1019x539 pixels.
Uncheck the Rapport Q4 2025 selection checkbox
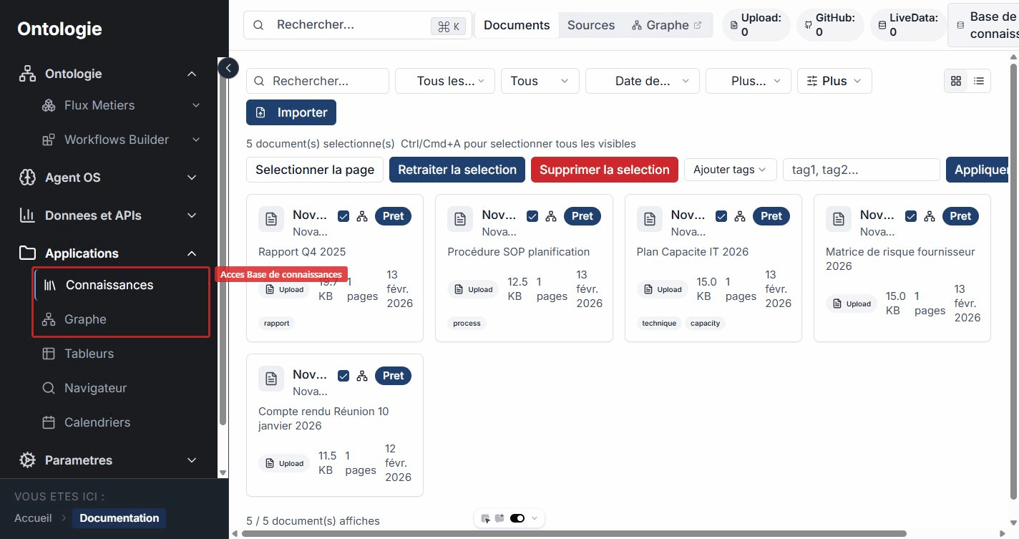tap(343, 215)
